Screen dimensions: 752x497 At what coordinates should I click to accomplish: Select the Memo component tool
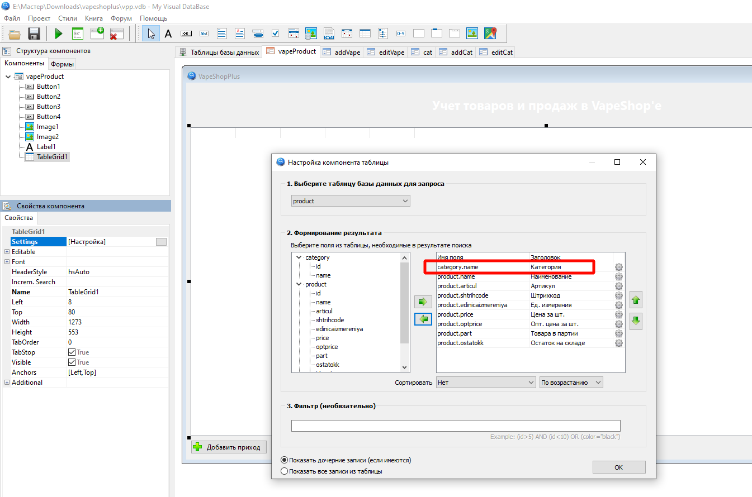tap(222, 34)
